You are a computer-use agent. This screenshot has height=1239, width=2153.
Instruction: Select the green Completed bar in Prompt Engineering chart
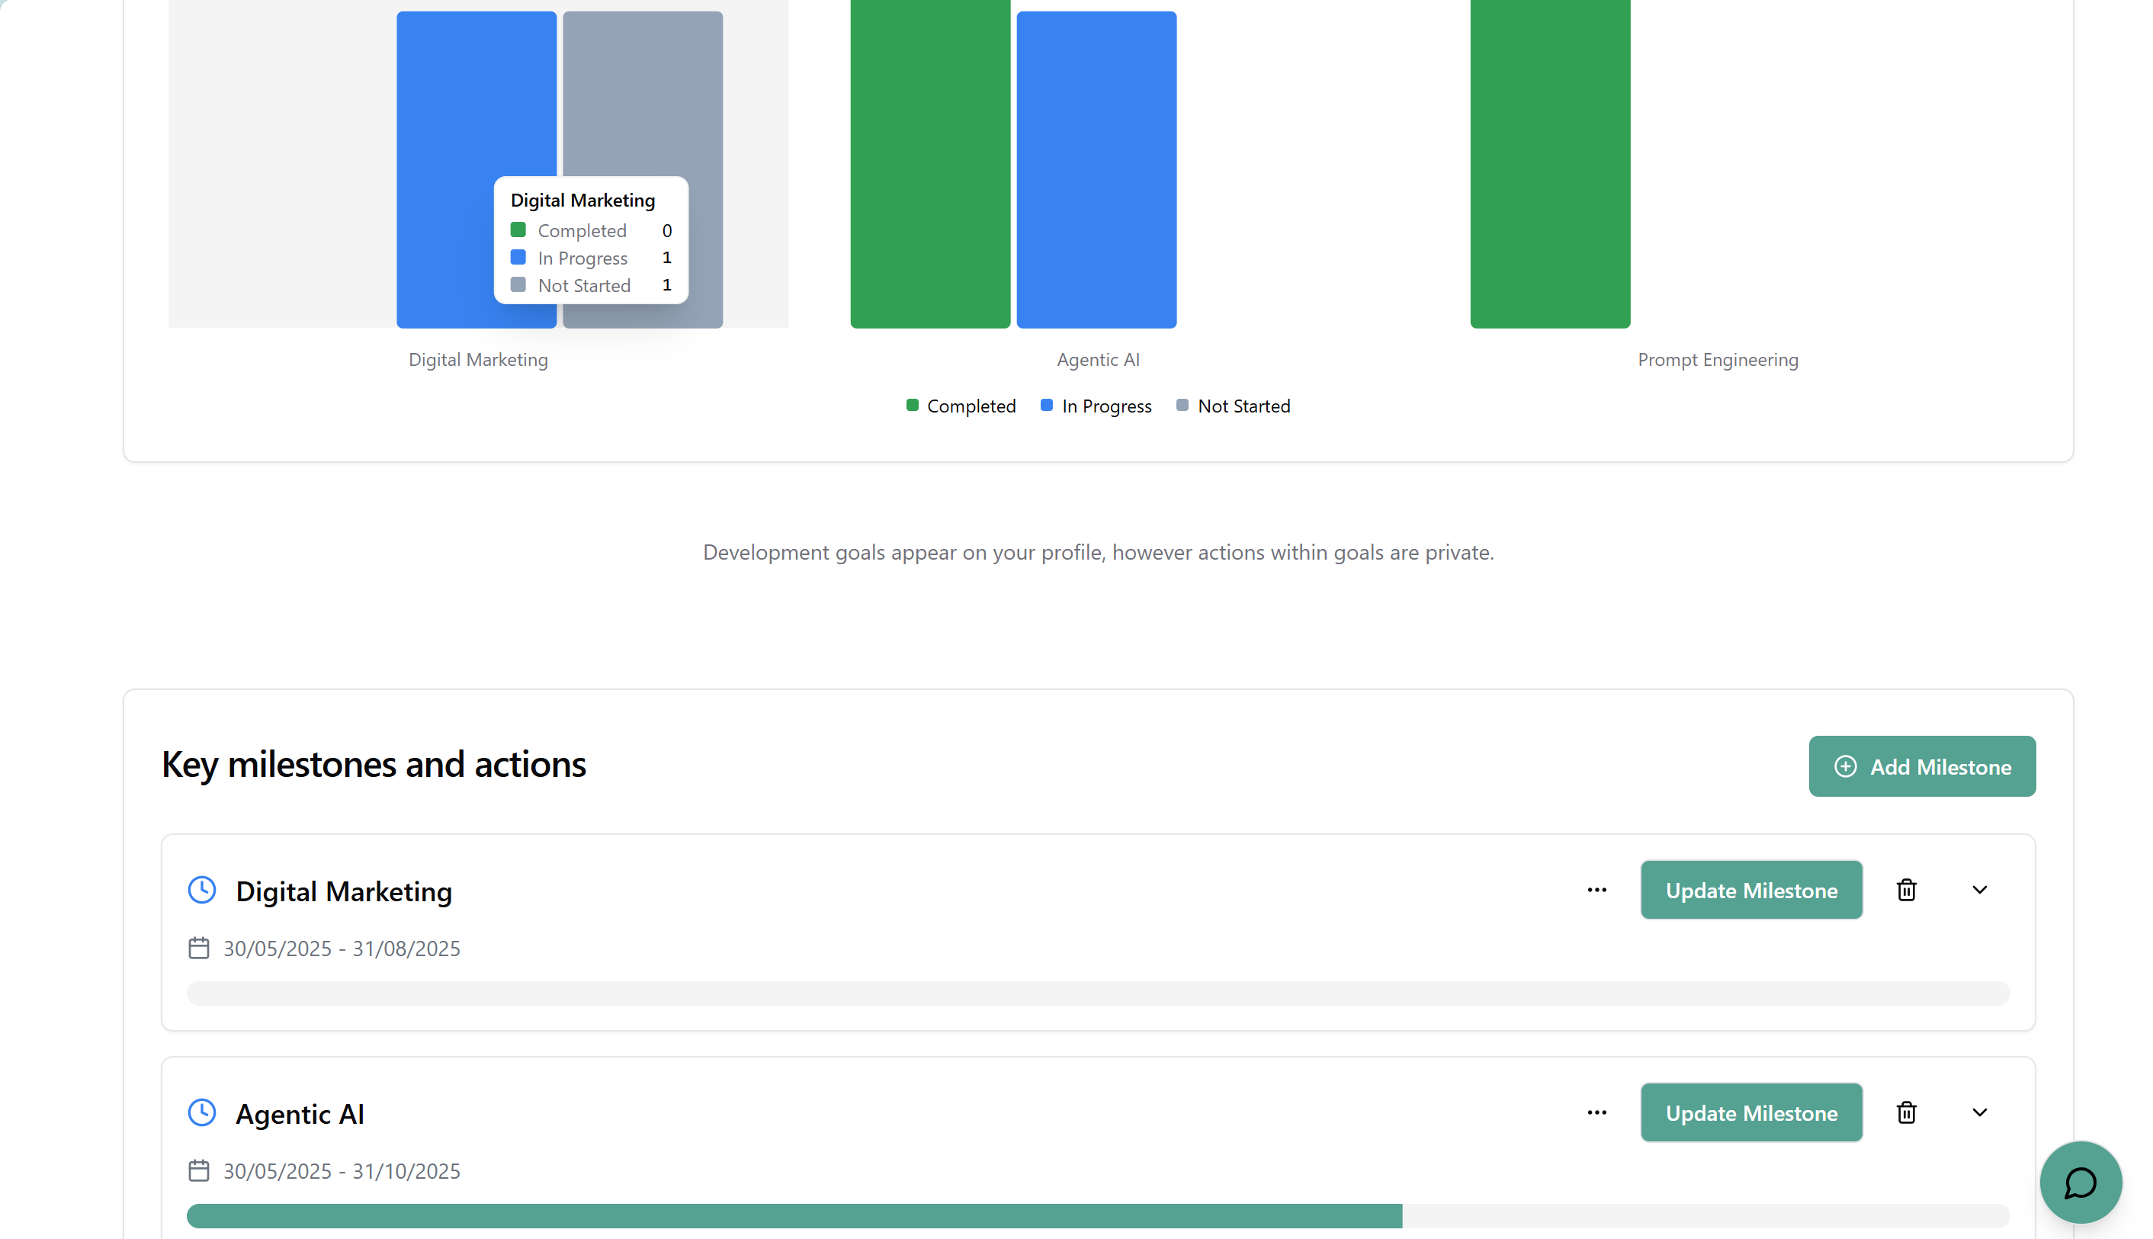pos(1548,170)
